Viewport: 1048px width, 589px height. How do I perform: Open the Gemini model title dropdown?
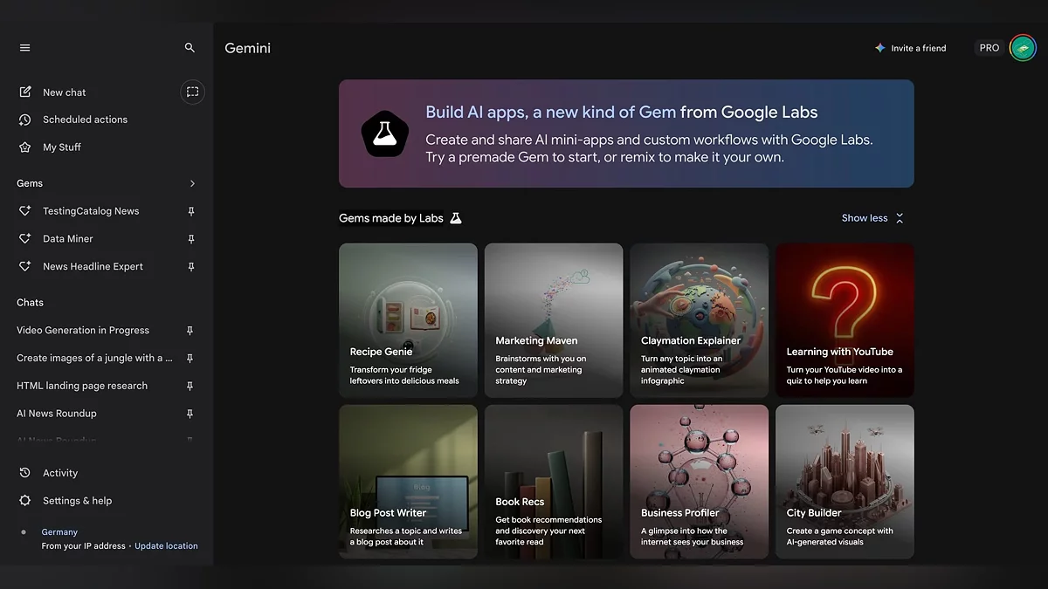point(248,48)
